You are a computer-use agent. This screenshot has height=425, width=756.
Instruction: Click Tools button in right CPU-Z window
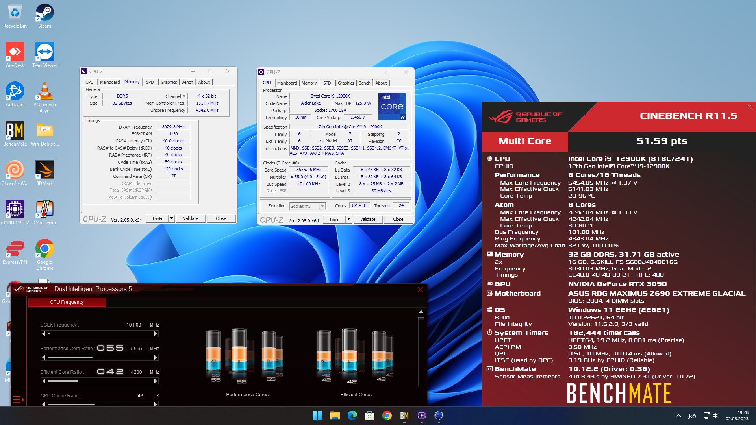334,219
